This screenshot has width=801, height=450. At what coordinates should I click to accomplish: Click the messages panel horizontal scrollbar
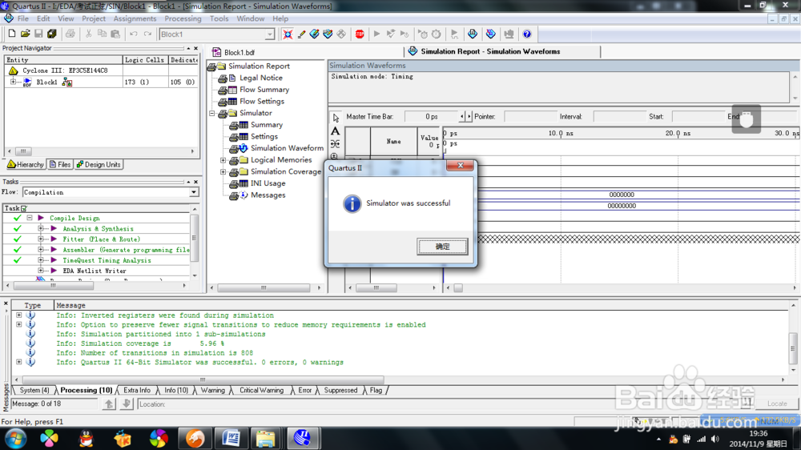coord(203,380)
